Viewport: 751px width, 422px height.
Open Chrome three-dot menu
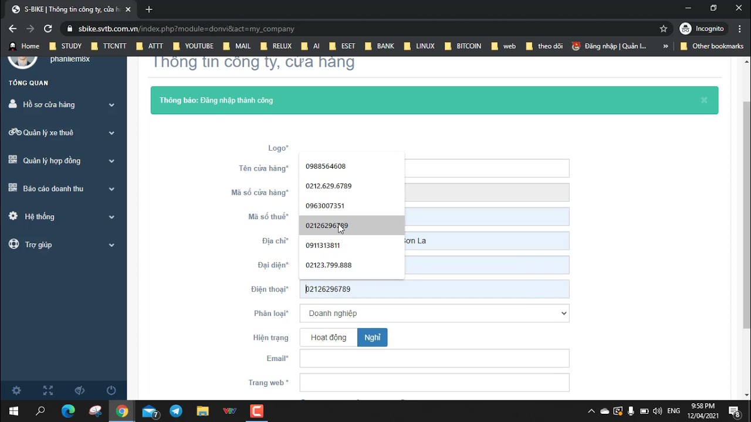click(x=739, y=29)
